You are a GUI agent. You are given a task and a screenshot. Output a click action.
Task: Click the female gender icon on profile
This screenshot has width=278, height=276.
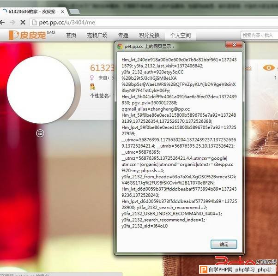point(92,78)
